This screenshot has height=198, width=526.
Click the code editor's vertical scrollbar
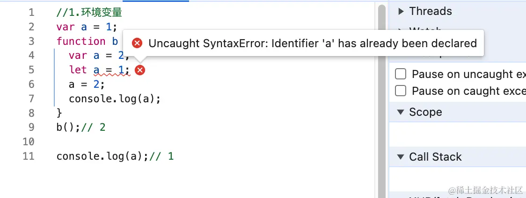click(381, 93)
